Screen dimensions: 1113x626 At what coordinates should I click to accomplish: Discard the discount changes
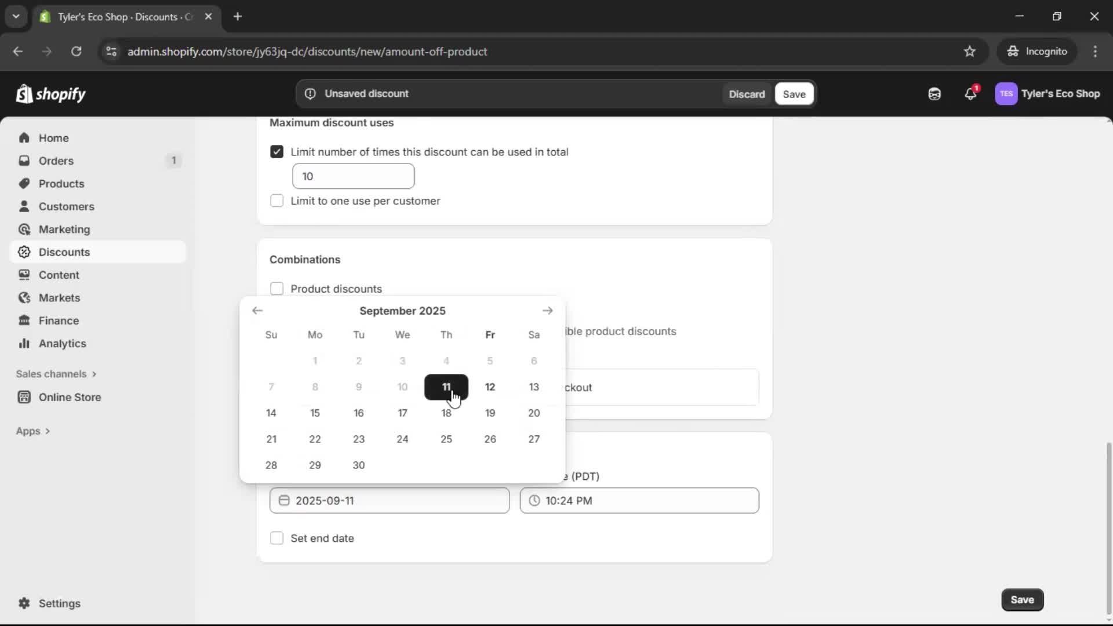point(747,93)
